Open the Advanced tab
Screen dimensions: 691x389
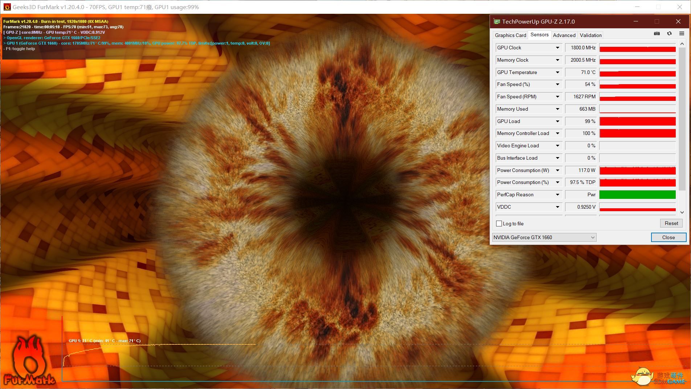coord(564,35)
